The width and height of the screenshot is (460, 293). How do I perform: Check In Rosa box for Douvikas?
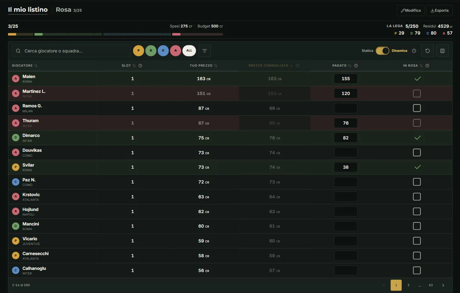(417, 153)
